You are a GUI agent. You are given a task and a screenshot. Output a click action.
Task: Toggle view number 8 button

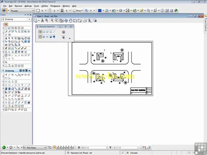coord(73,148)
